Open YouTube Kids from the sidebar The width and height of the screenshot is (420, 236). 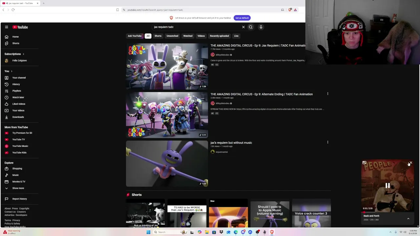[20, 152]
